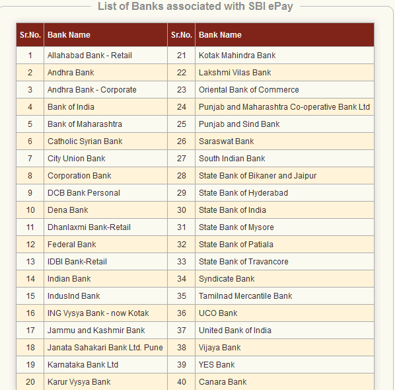
Task: Select ING Vysya Bank - now Kotak
Action: pyautogui.click(x=98, y=313)
